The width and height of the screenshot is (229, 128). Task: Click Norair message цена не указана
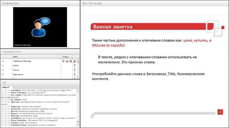[x=19, y=123]
